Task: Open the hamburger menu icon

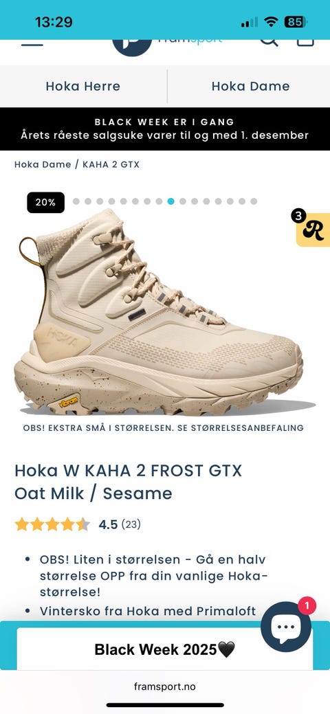Action: tap(32, 44)
